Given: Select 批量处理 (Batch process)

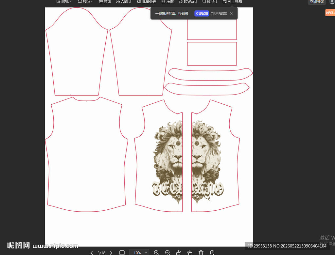Looking at the screenshot, I should (x=147, y=2).
